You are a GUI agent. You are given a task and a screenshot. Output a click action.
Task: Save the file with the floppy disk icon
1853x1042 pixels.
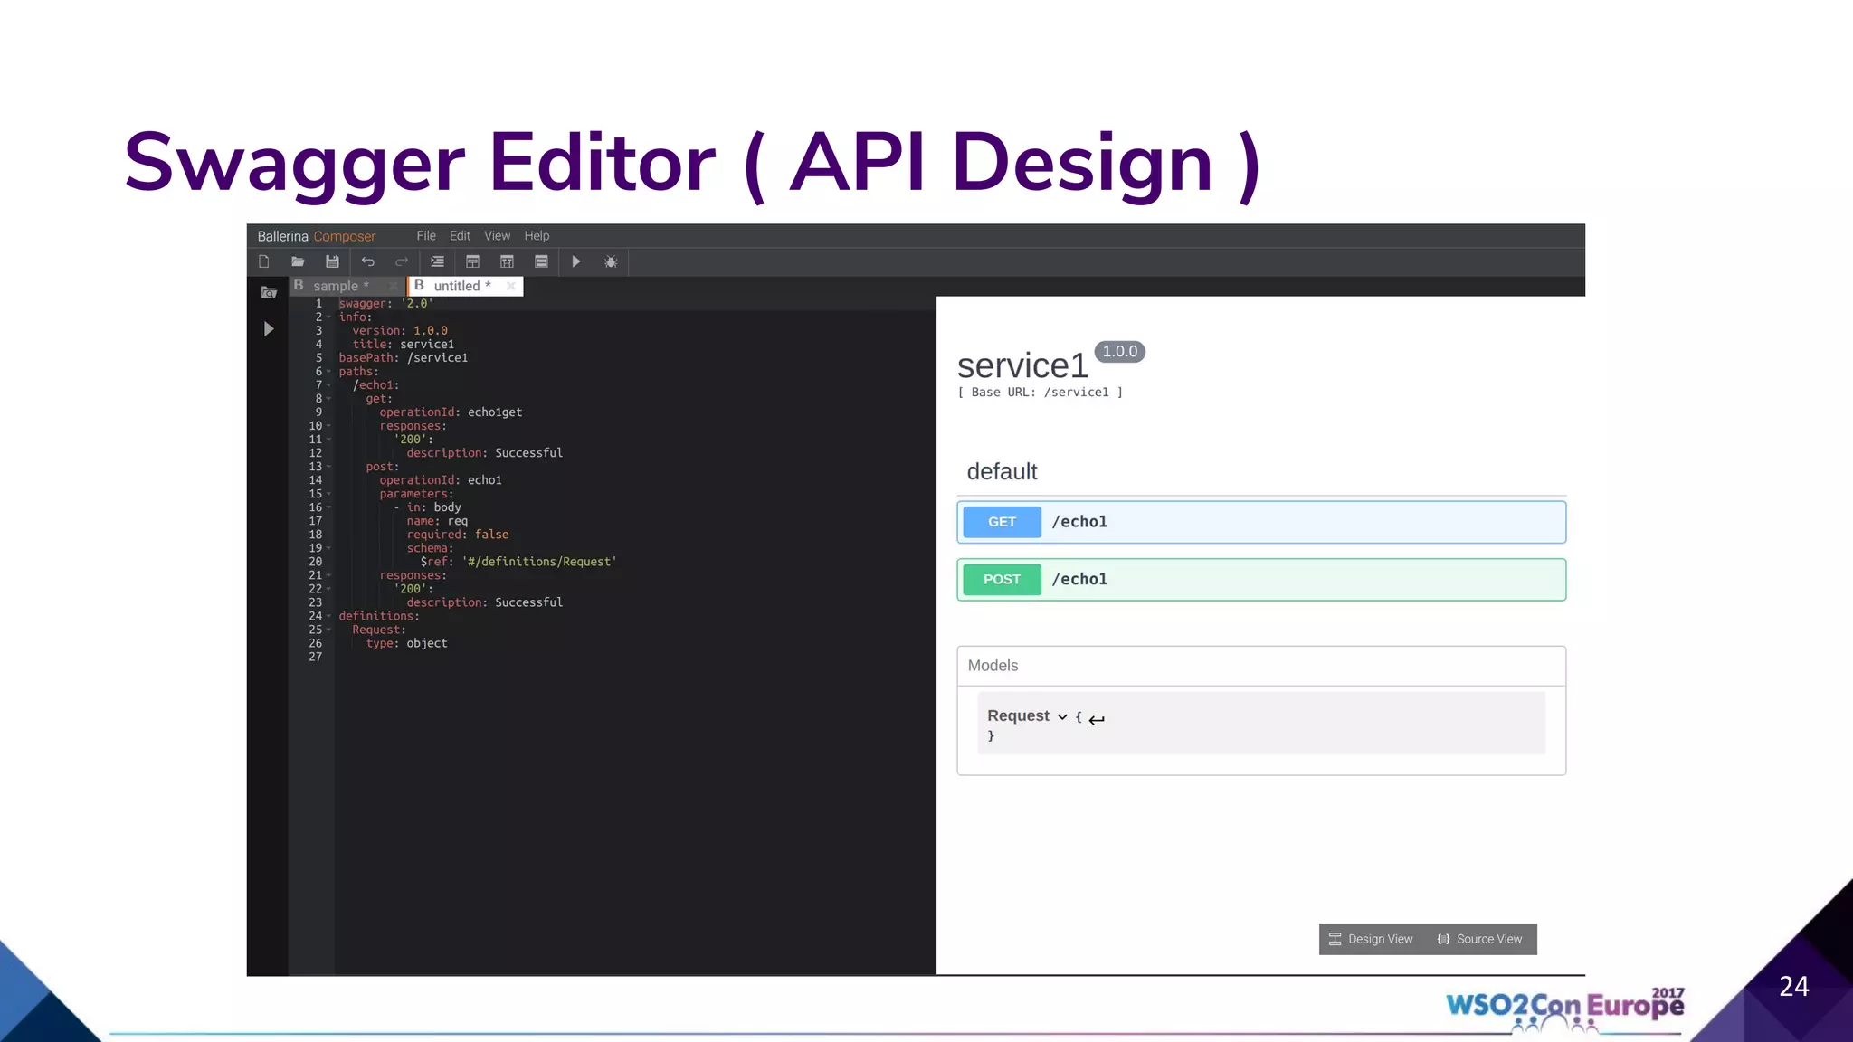pos(332,261)
